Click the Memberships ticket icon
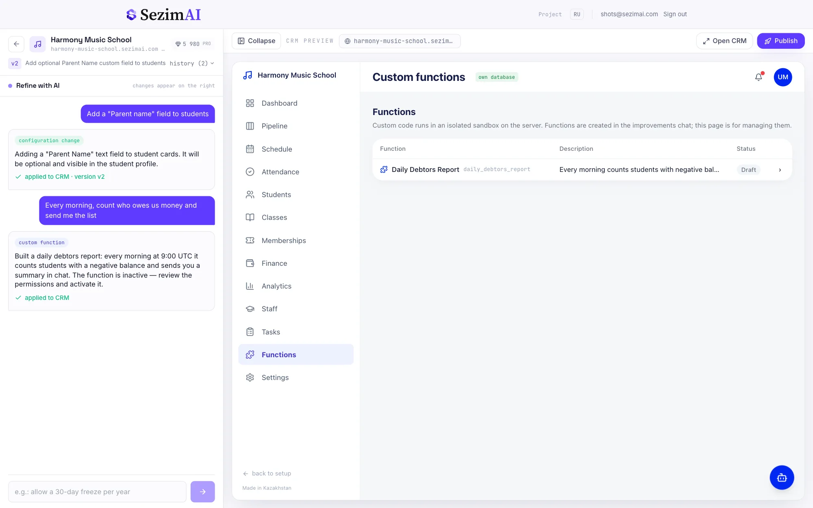Screen dimensions: 813x508 tap(250, 241)
